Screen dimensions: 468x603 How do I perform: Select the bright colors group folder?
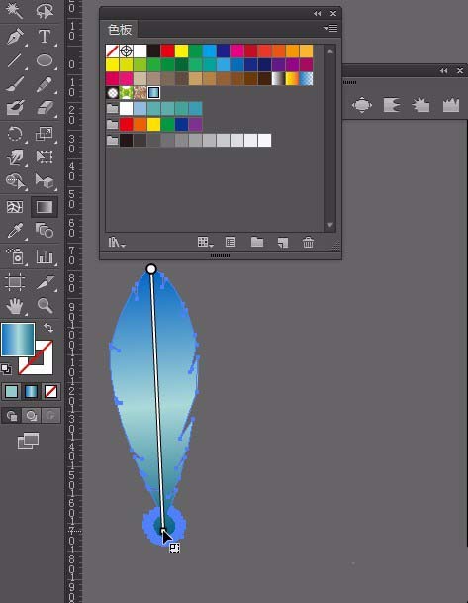pos(112,124)
